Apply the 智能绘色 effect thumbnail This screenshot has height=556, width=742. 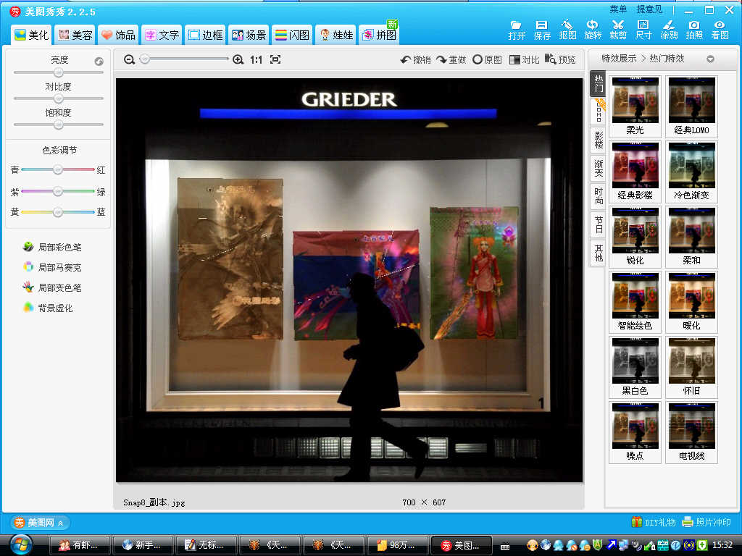tap(635, 302)
